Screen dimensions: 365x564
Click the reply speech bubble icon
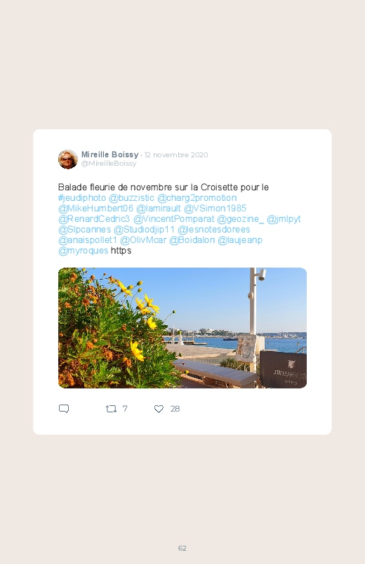pos(64,409)
